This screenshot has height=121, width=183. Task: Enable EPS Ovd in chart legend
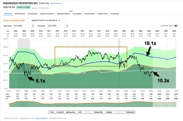click(x=87, y=112)
